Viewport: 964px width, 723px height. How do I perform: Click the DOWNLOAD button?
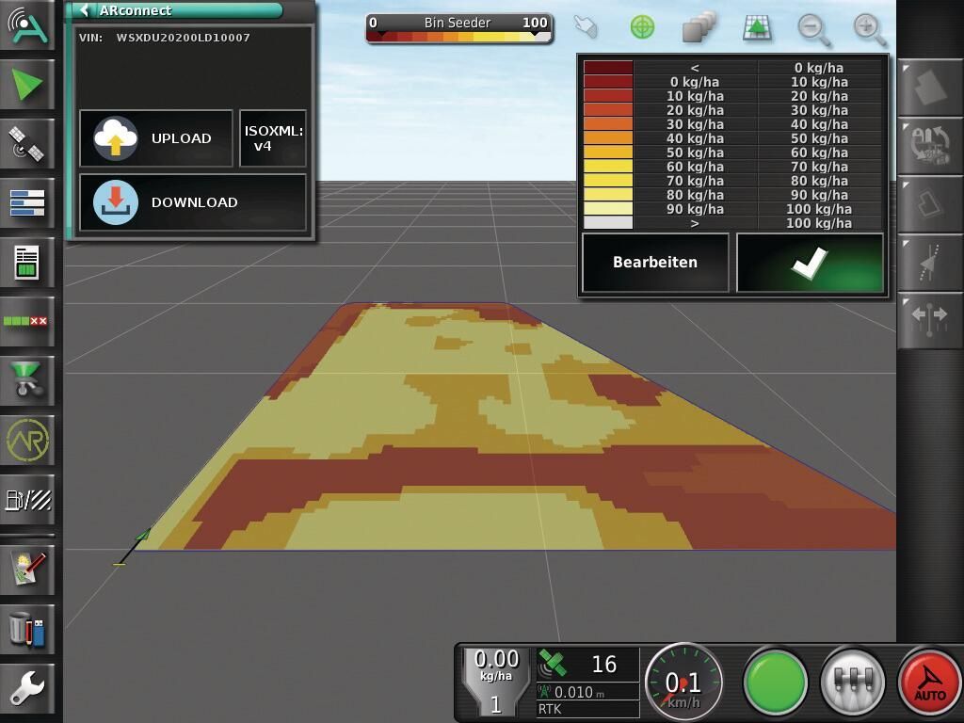click(x=192, y=202)
